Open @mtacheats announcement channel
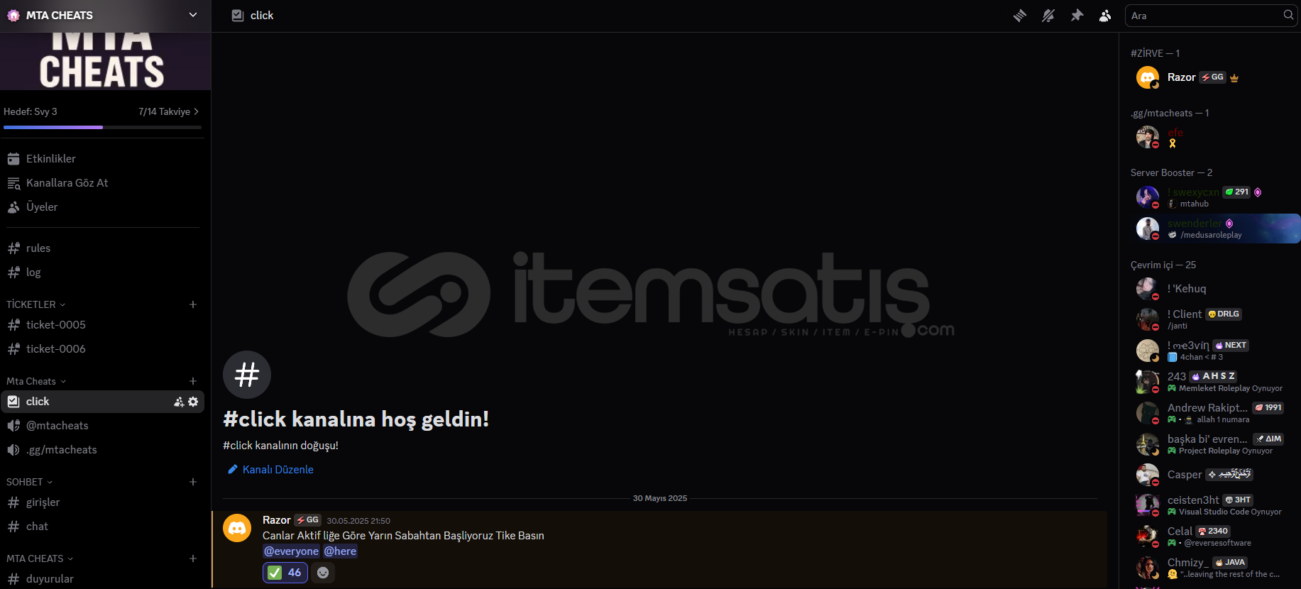Viewport: 1301px width, 589px height. pos(102,426)
